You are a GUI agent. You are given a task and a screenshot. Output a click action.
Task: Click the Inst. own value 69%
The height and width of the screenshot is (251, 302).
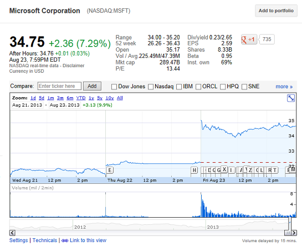pos(227,62)
